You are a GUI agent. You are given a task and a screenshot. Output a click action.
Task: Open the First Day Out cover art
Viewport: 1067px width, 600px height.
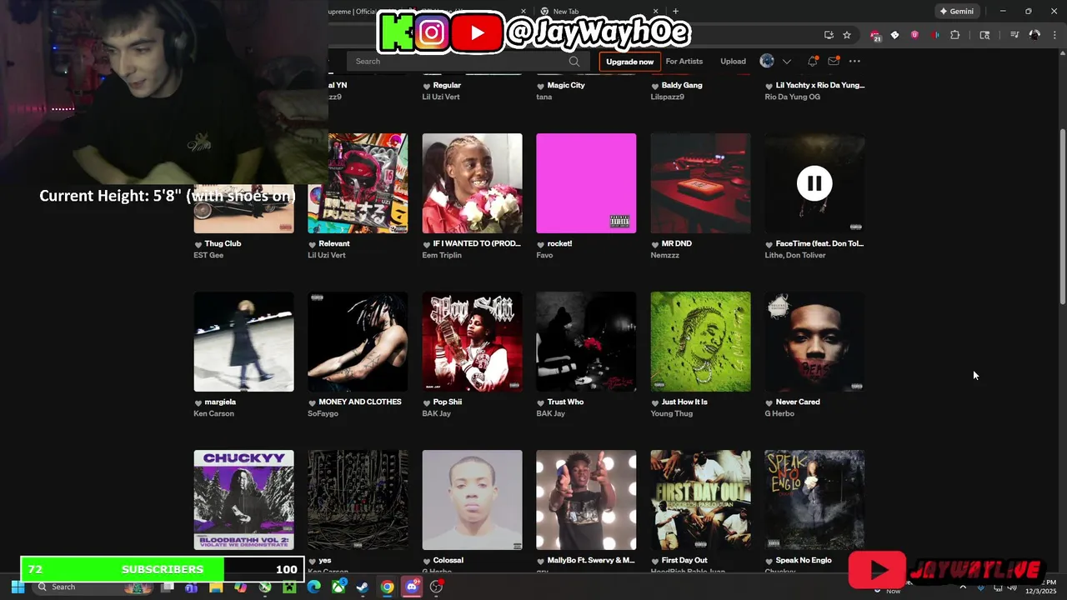[x=700, y=500]
